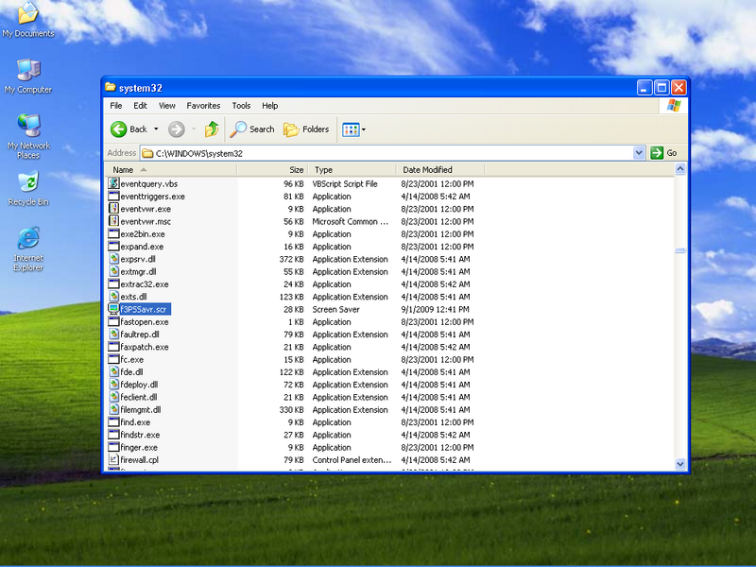Viewport: 756px width, 567px height.
Task: Click the finger.exe file name
Action: point(139,447)
